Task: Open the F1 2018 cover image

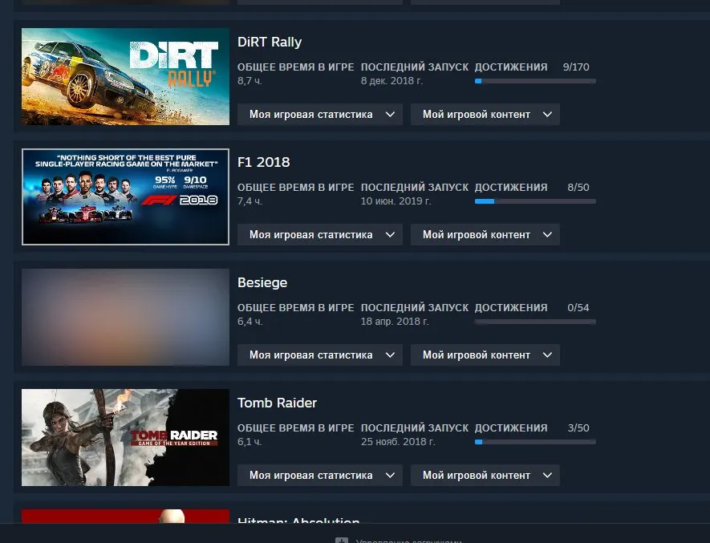Action: pyautogui.click(x=125, y=197)
